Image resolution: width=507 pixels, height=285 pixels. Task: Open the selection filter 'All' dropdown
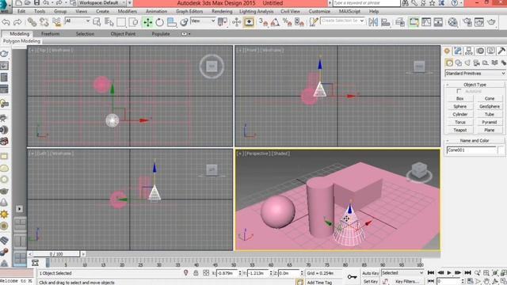point(78,21)
